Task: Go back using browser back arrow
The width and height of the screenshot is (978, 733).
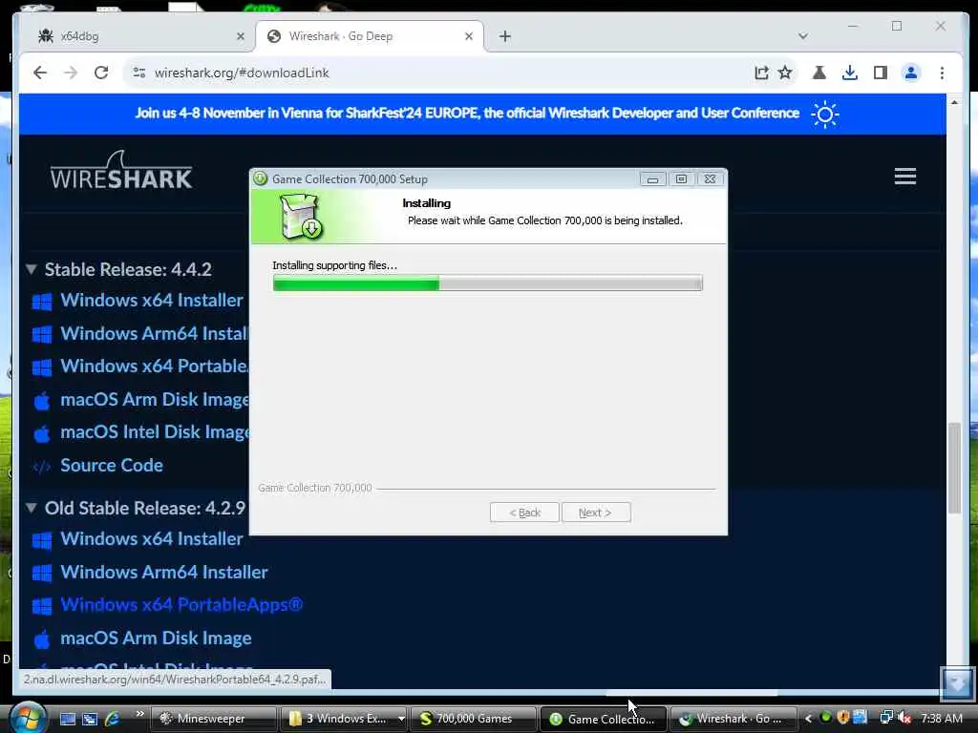Action: tap(40, 73)
